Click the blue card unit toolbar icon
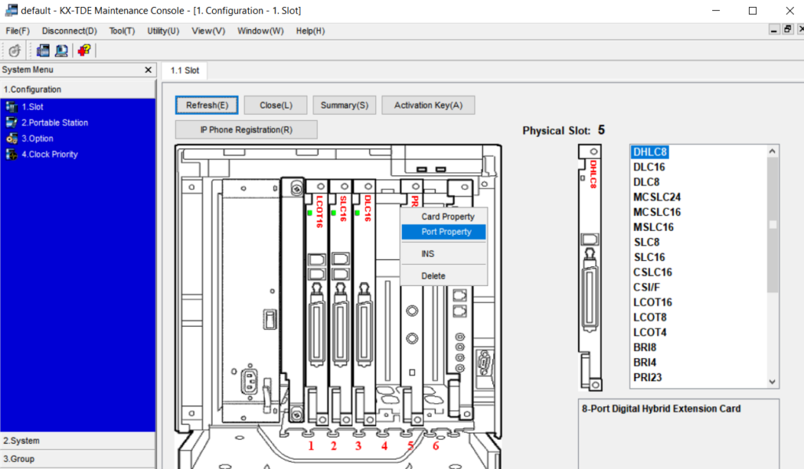Screen dimensions: 804x469 click(42, 50)
